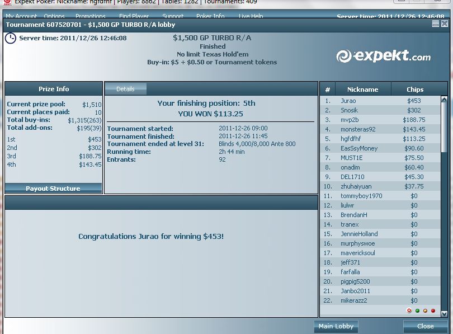Select player BrendanH in the list

pyautogui.click(x=380, y=215)
